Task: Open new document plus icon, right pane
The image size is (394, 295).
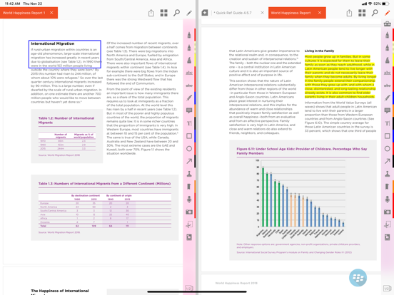Action: click(x=205, y=13)
